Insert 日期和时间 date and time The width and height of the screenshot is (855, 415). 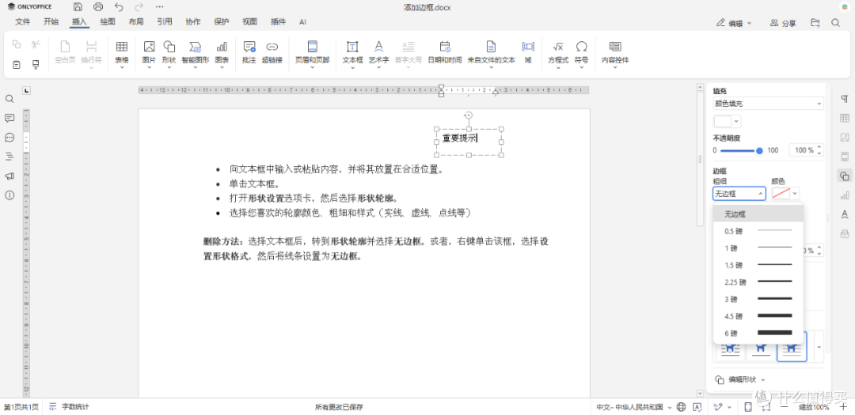[444, 52]
